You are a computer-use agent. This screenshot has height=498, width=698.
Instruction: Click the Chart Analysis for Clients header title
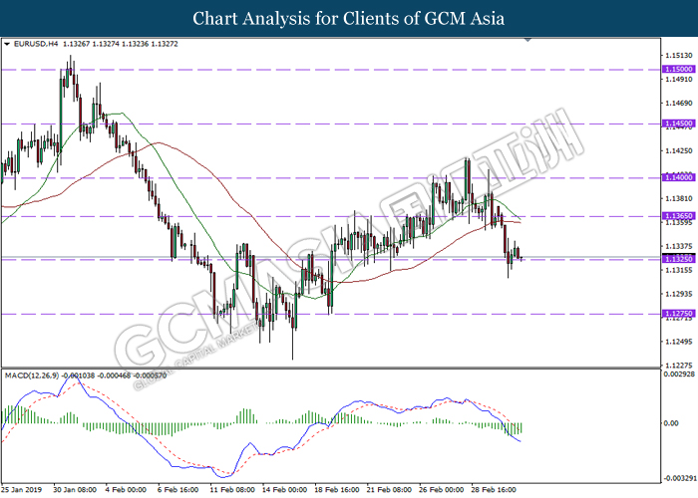click(x=349, y=19)
